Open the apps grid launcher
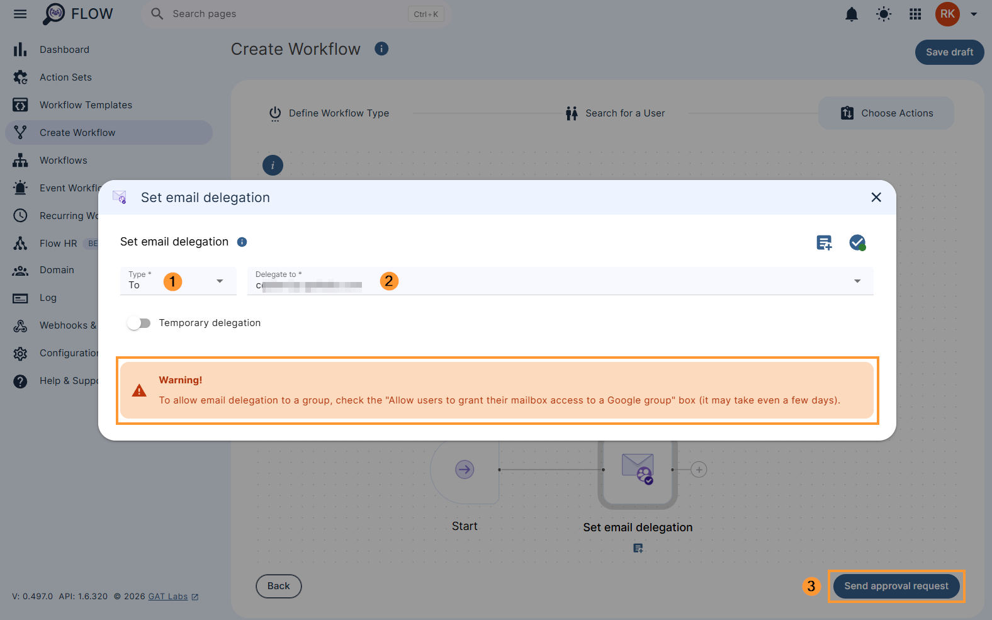Viewport: 992px width, 620px height. [x=915, y=14]
